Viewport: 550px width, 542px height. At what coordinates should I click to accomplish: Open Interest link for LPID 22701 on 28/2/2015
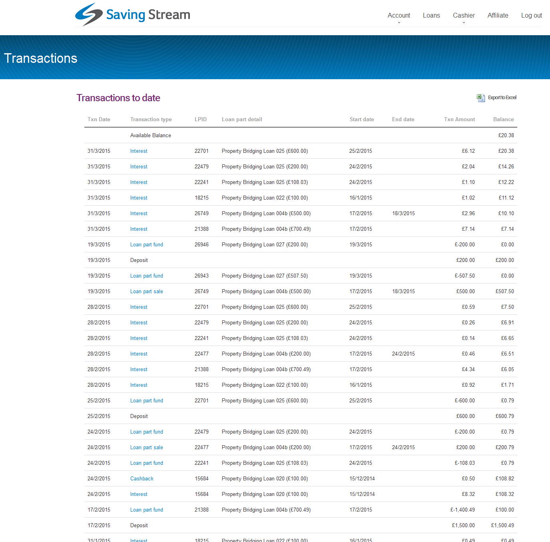(x=139, y=307)
